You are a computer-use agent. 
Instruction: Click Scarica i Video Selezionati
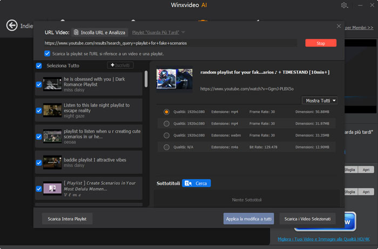pos(307,219)
